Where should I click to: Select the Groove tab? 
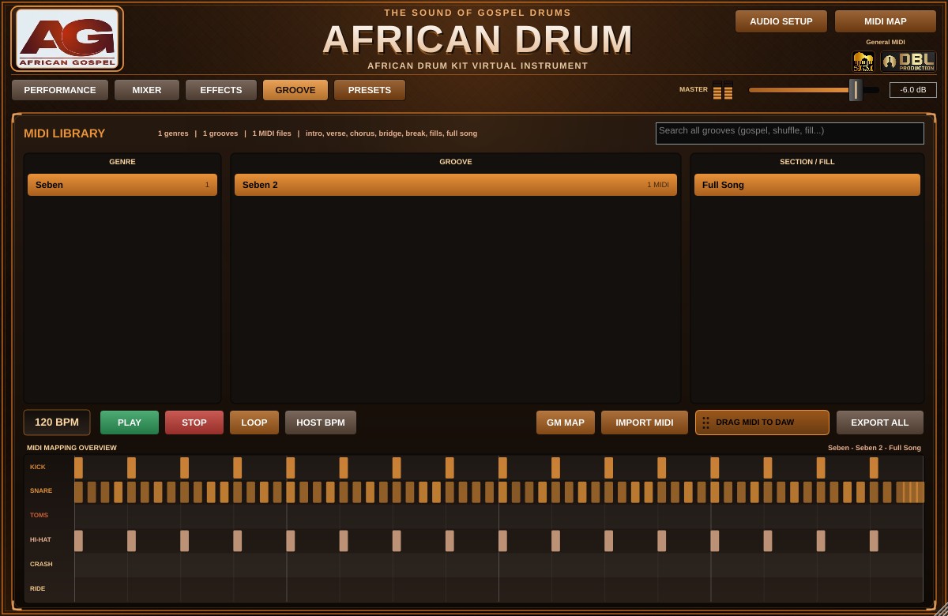(x=295, y=90)
